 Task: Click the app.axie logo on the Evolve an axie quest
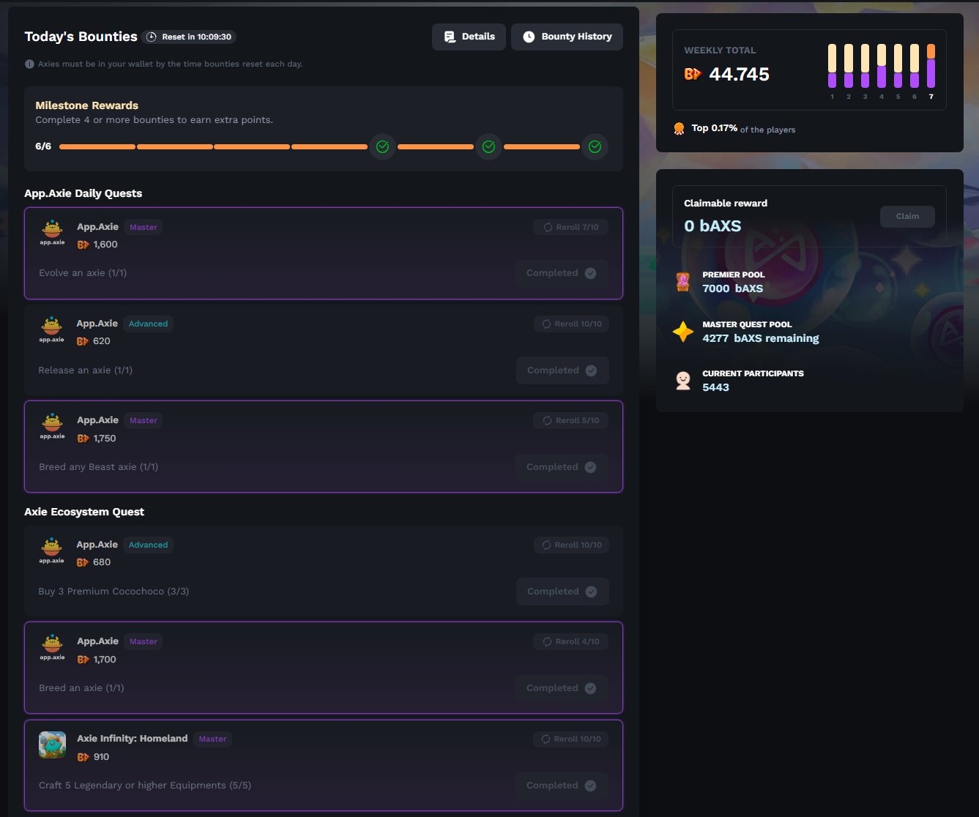(52, 233)
